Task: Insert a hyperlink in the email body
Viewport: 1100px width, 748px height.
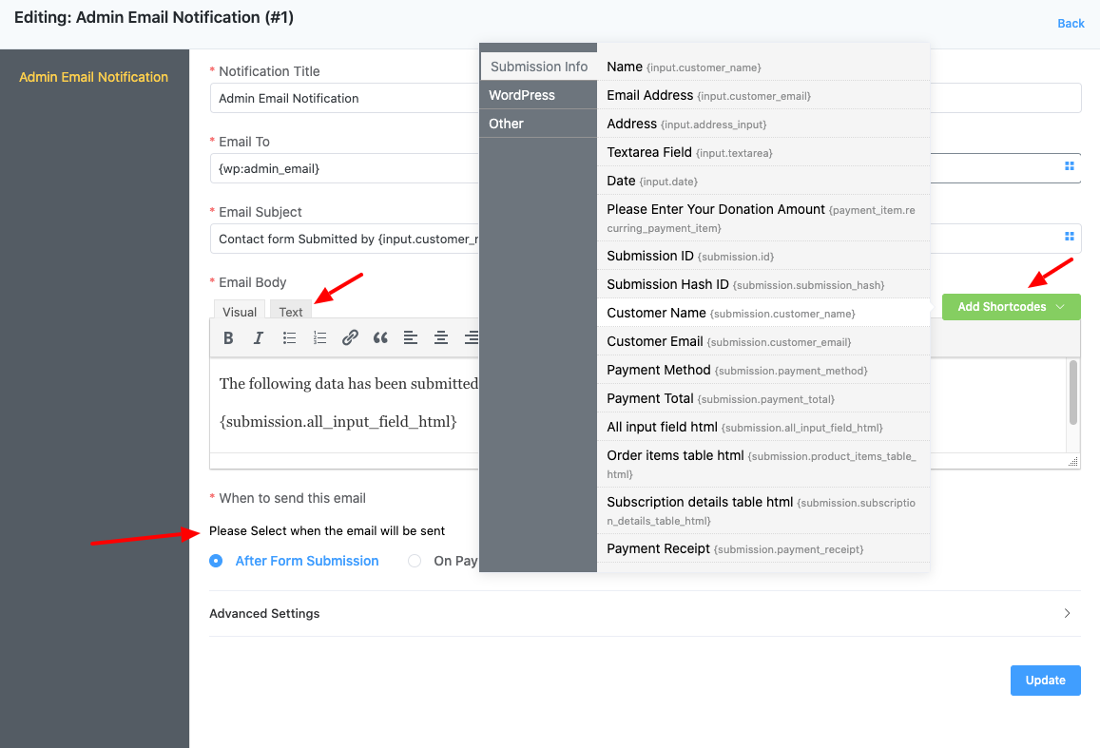Action: point(350,337)
